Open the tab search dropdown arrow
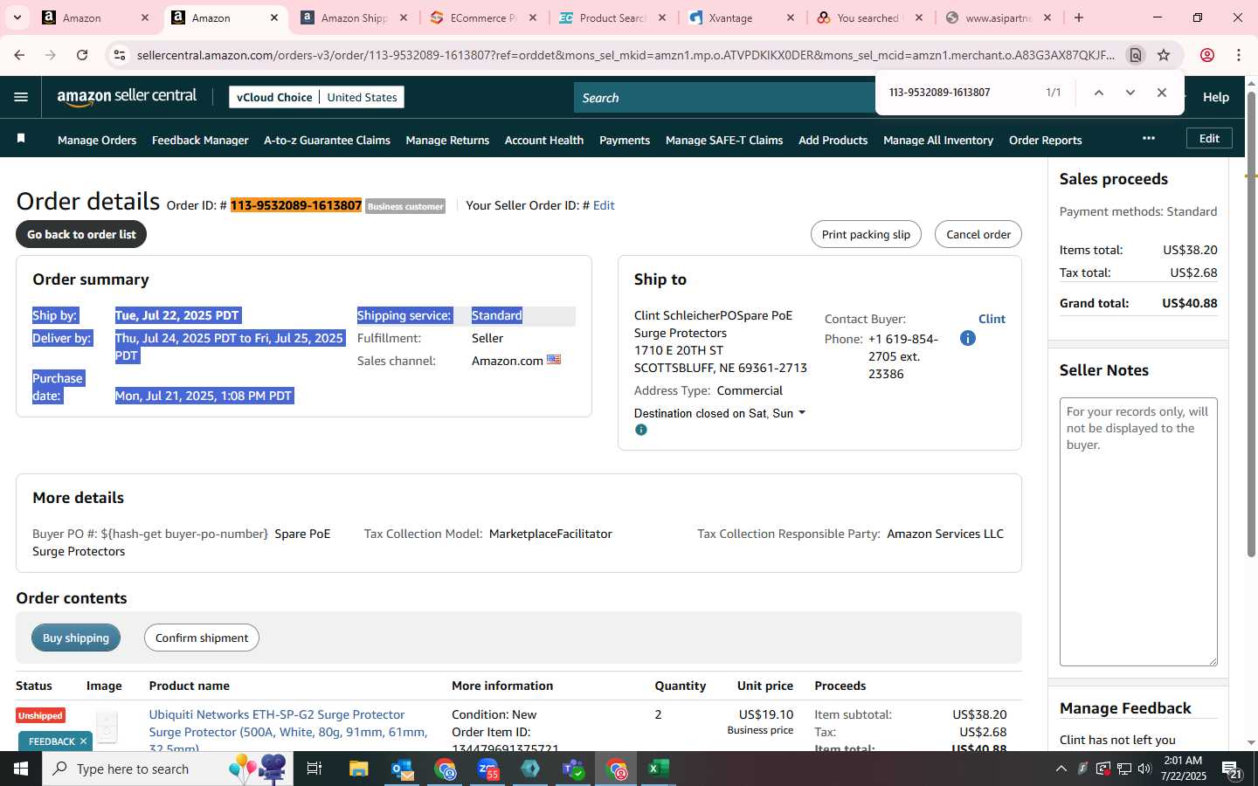The width and height of the screenshot is (1258, 786). (x=17, y=17)
